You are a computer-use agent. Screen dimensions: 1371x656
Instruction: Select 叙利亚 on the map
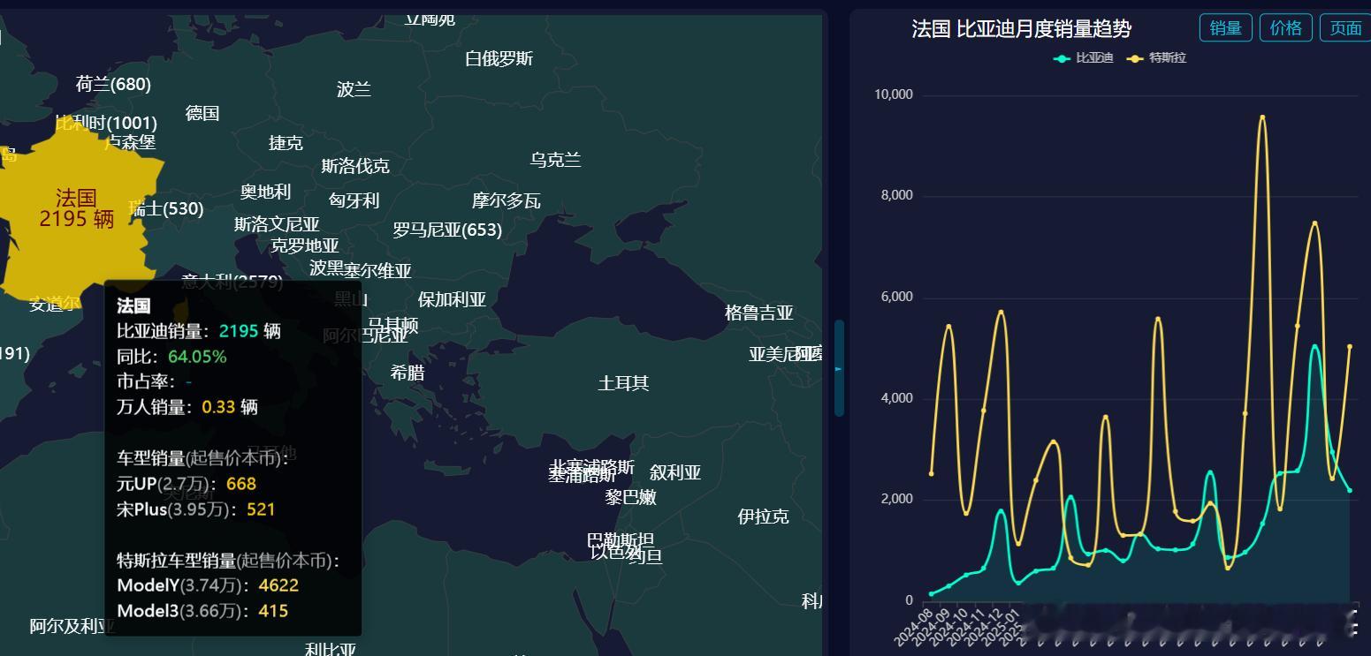coord(675,472)
